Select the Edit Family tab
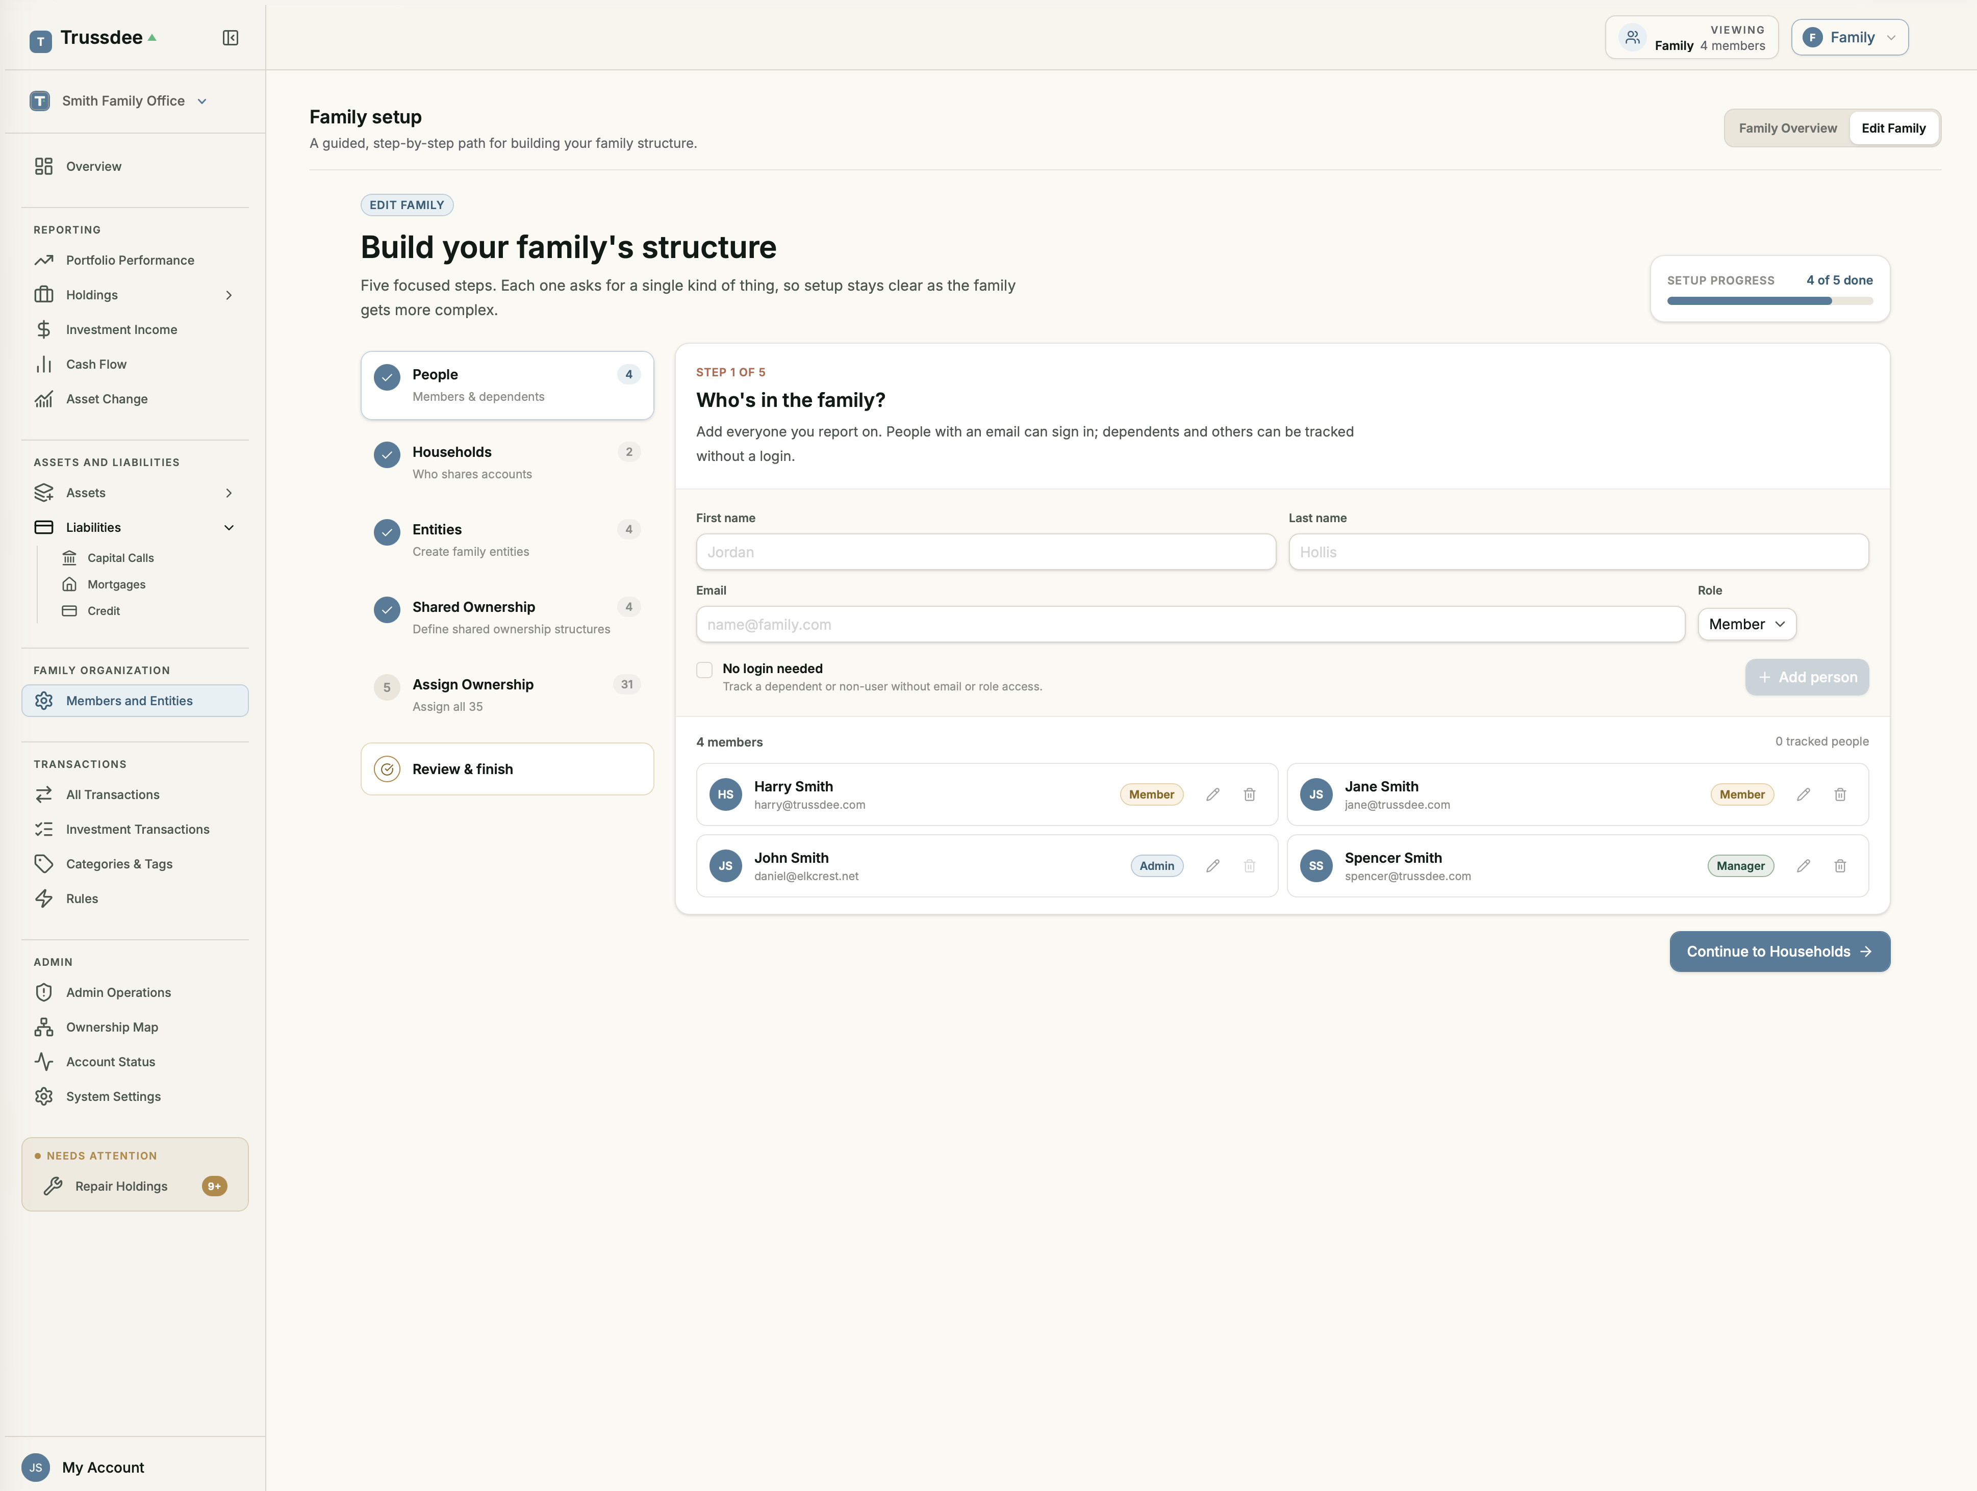This screenshot has width=1977, height=1491. pyautogui.click(x=1893, y=128)
